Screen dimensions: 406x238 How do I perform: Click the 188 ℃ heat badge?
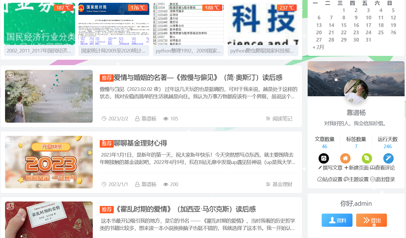[212, 8]
